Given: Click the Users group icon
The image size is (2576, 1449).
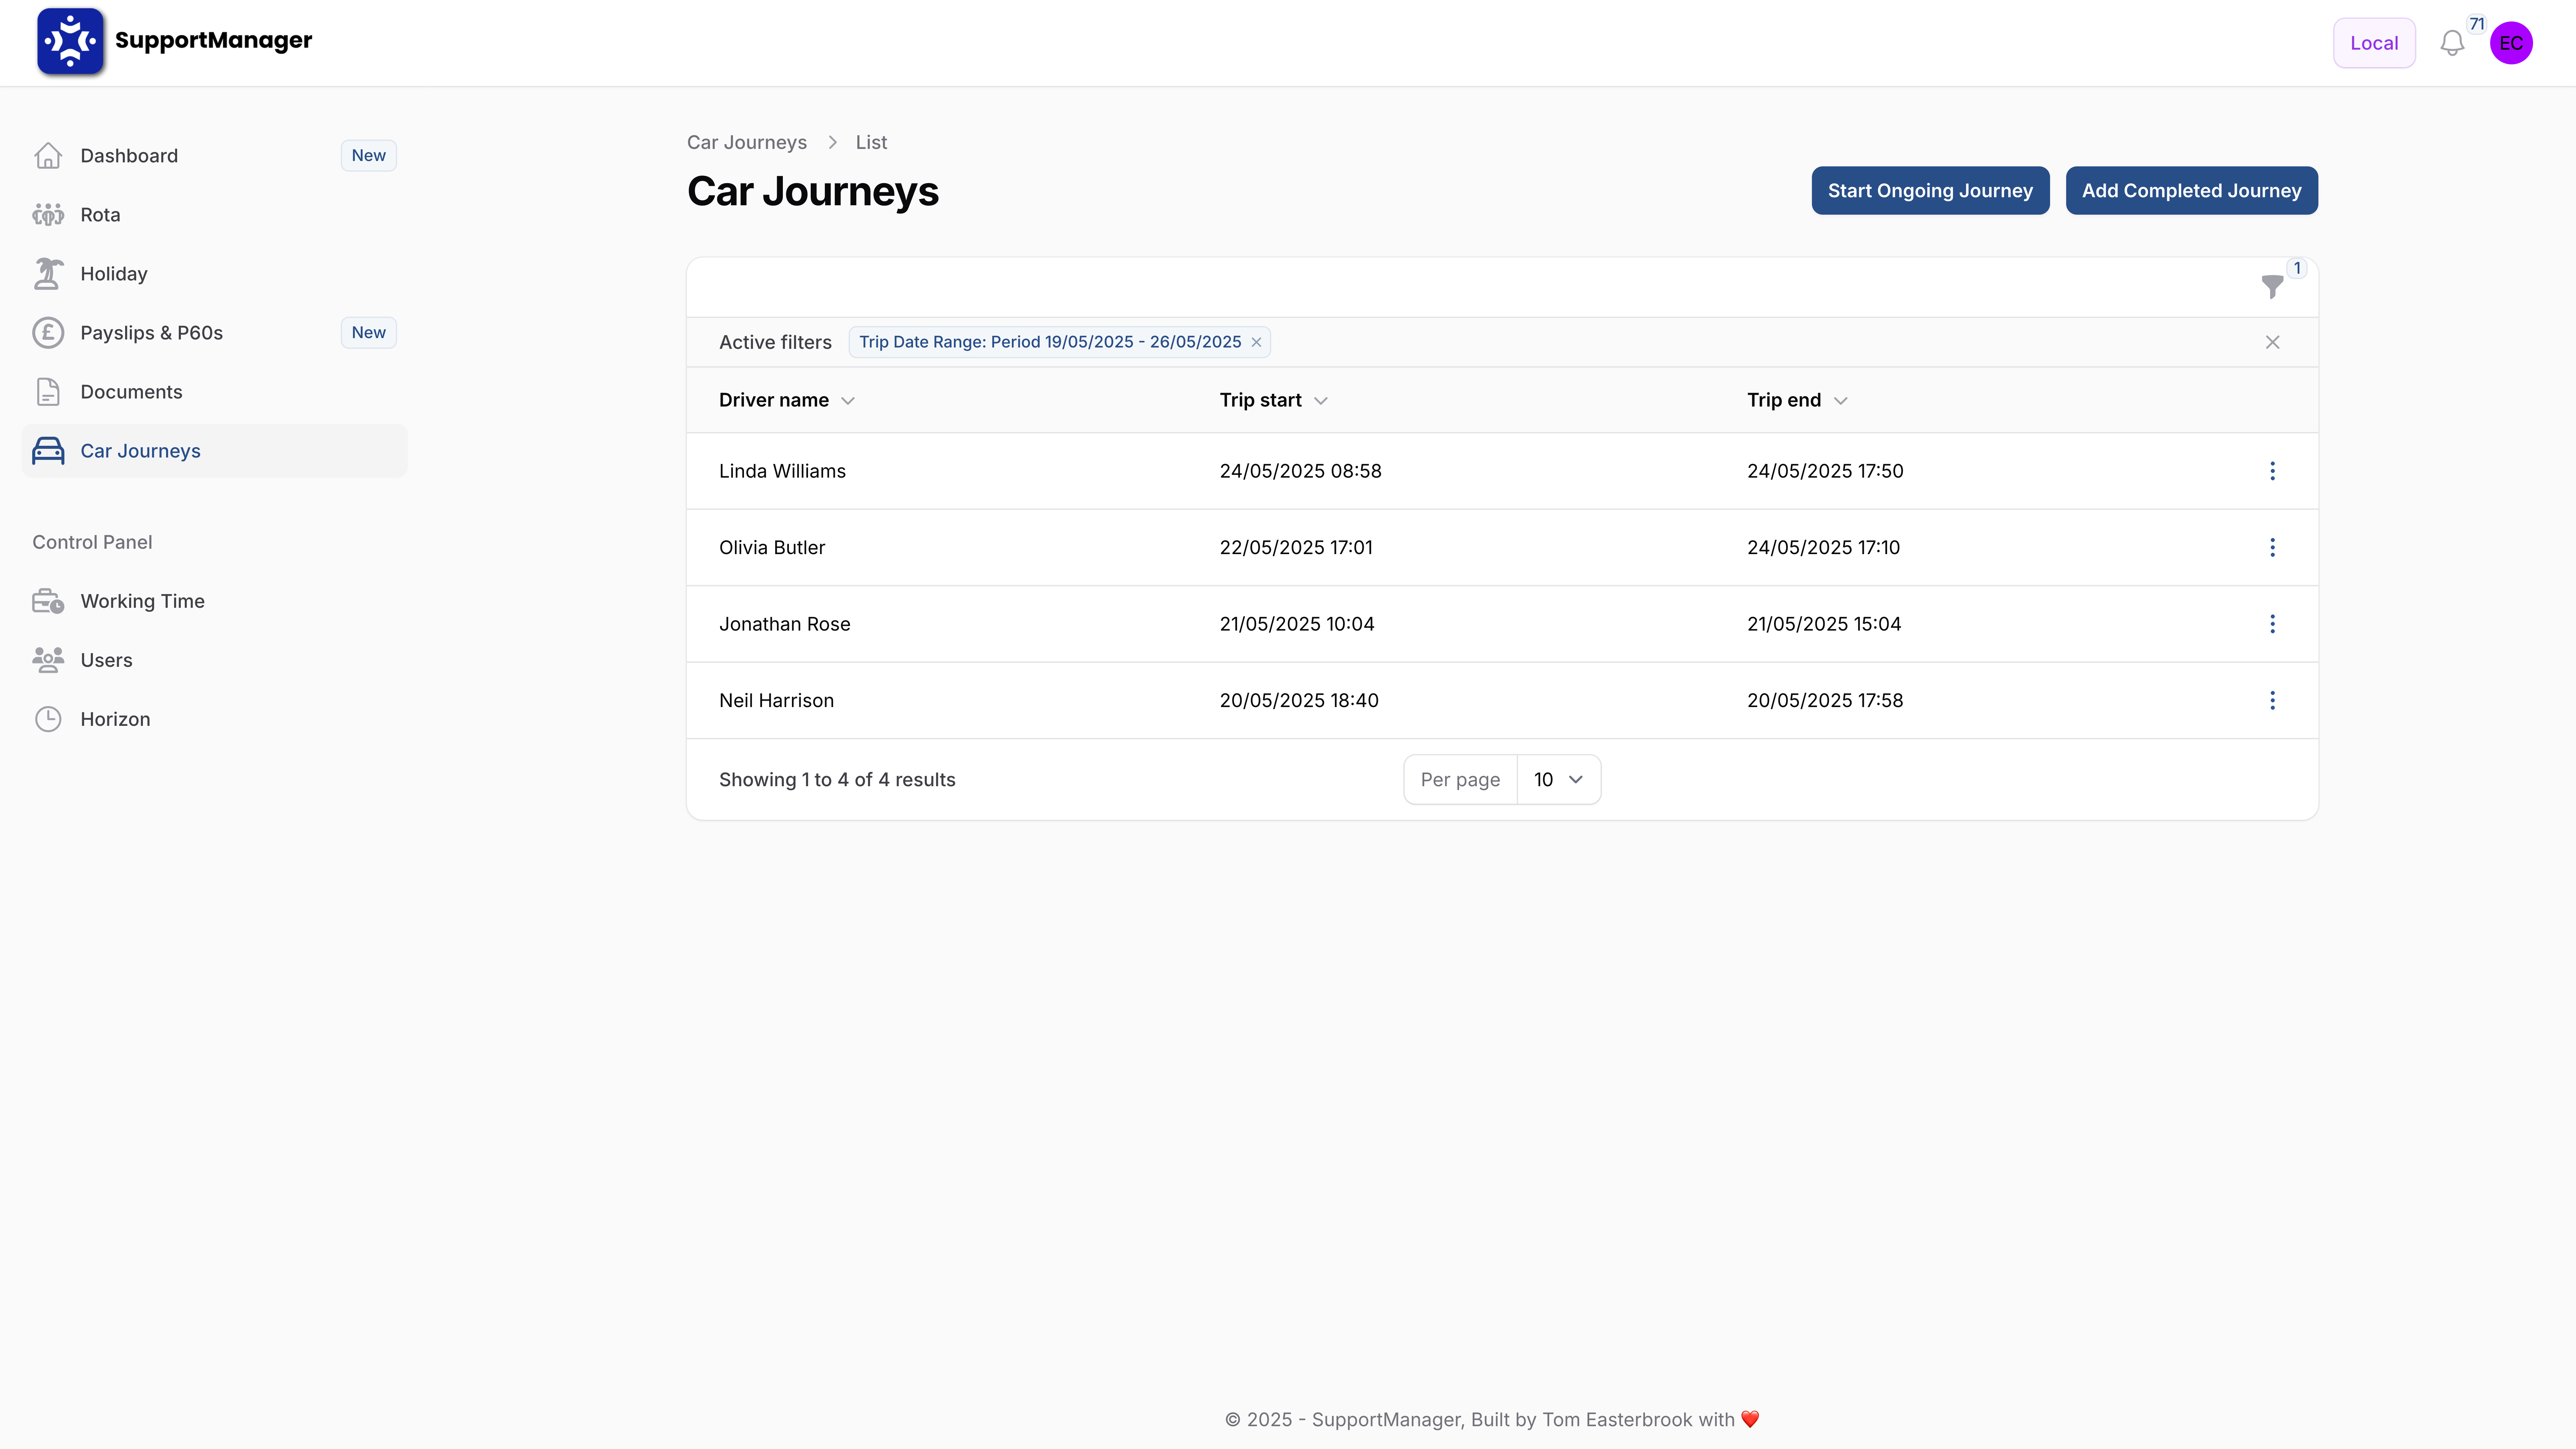Looking at the screenshot, I should pos(48,660).
